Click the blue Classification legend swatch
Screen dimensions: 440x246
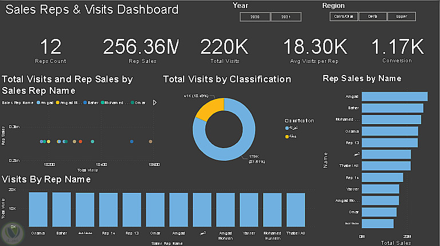click(x=287, y=129)
